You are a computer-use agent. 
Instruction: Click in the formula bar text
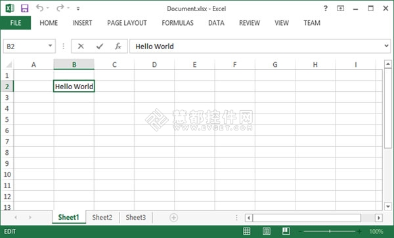(x=154, y=47)
